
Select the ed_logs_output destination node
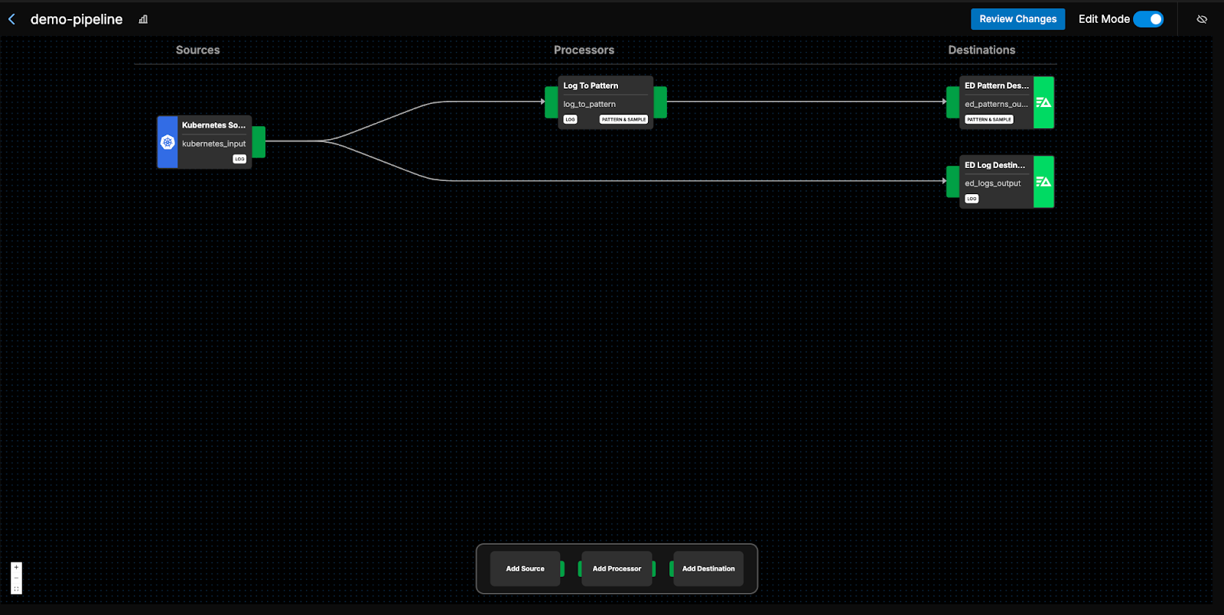tap(994, 182)
